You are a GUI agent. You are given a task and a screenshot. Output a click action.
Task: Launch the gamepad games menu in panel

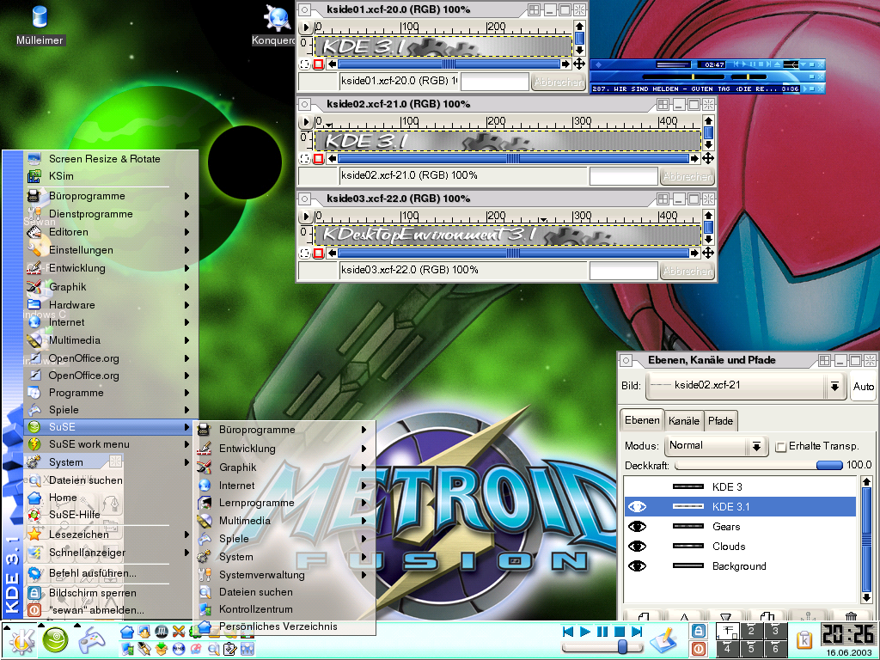pos(91,640)
